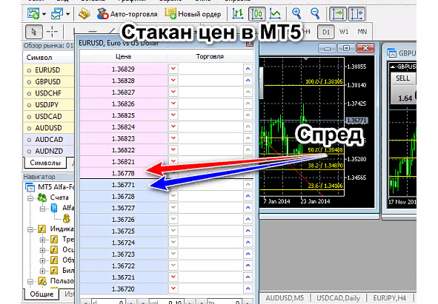This screenshot has width=438, height=304.
Task: Open the new chart dropdown arrow
Action: [x=44, y=14]
